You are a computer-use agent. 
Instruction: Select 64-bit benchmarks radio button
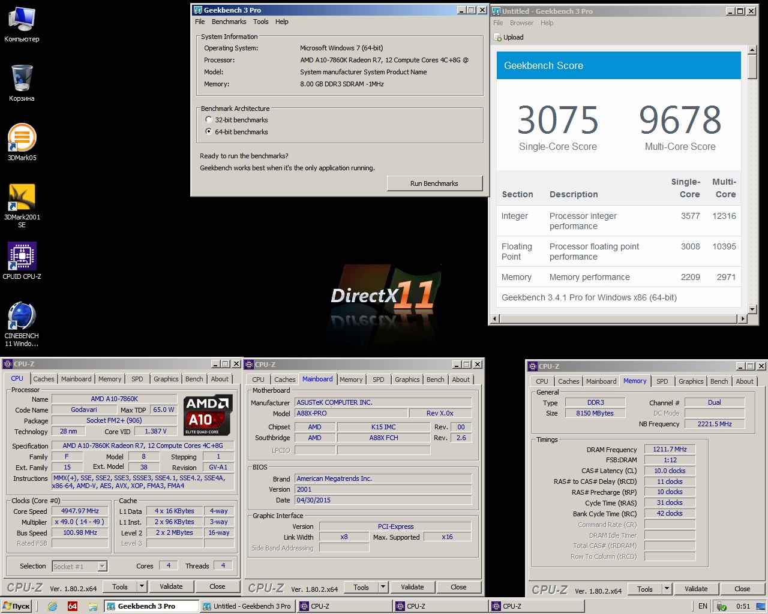click(209, 131)
